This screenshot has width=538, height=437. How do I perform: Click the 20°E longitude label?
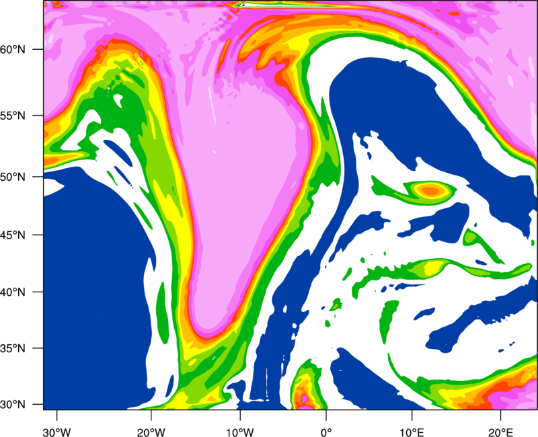500,432
